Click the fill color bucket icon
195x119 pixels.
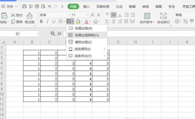[x=78, y=21]
